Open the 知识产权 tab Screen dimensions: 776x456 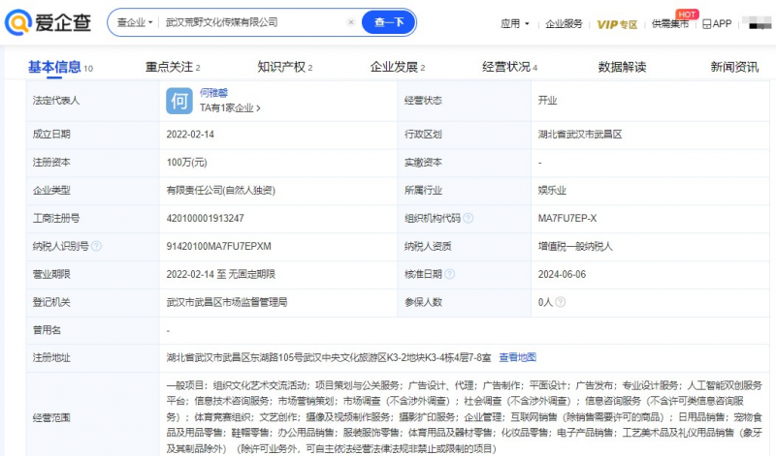click(284, 67)
